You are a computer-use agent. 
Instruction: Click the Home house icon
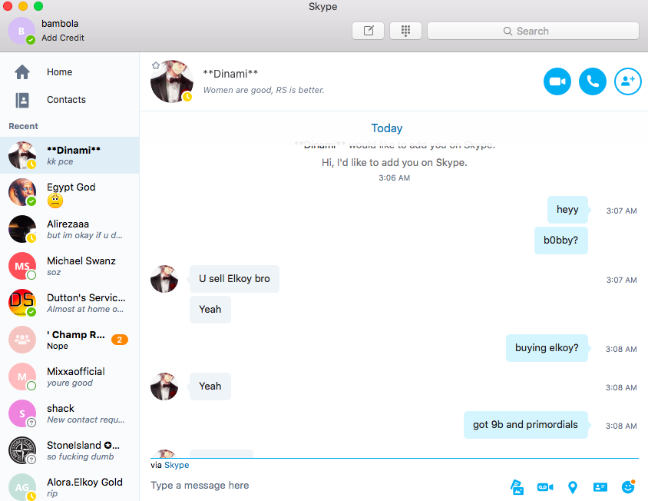click(x=22, y=72)
